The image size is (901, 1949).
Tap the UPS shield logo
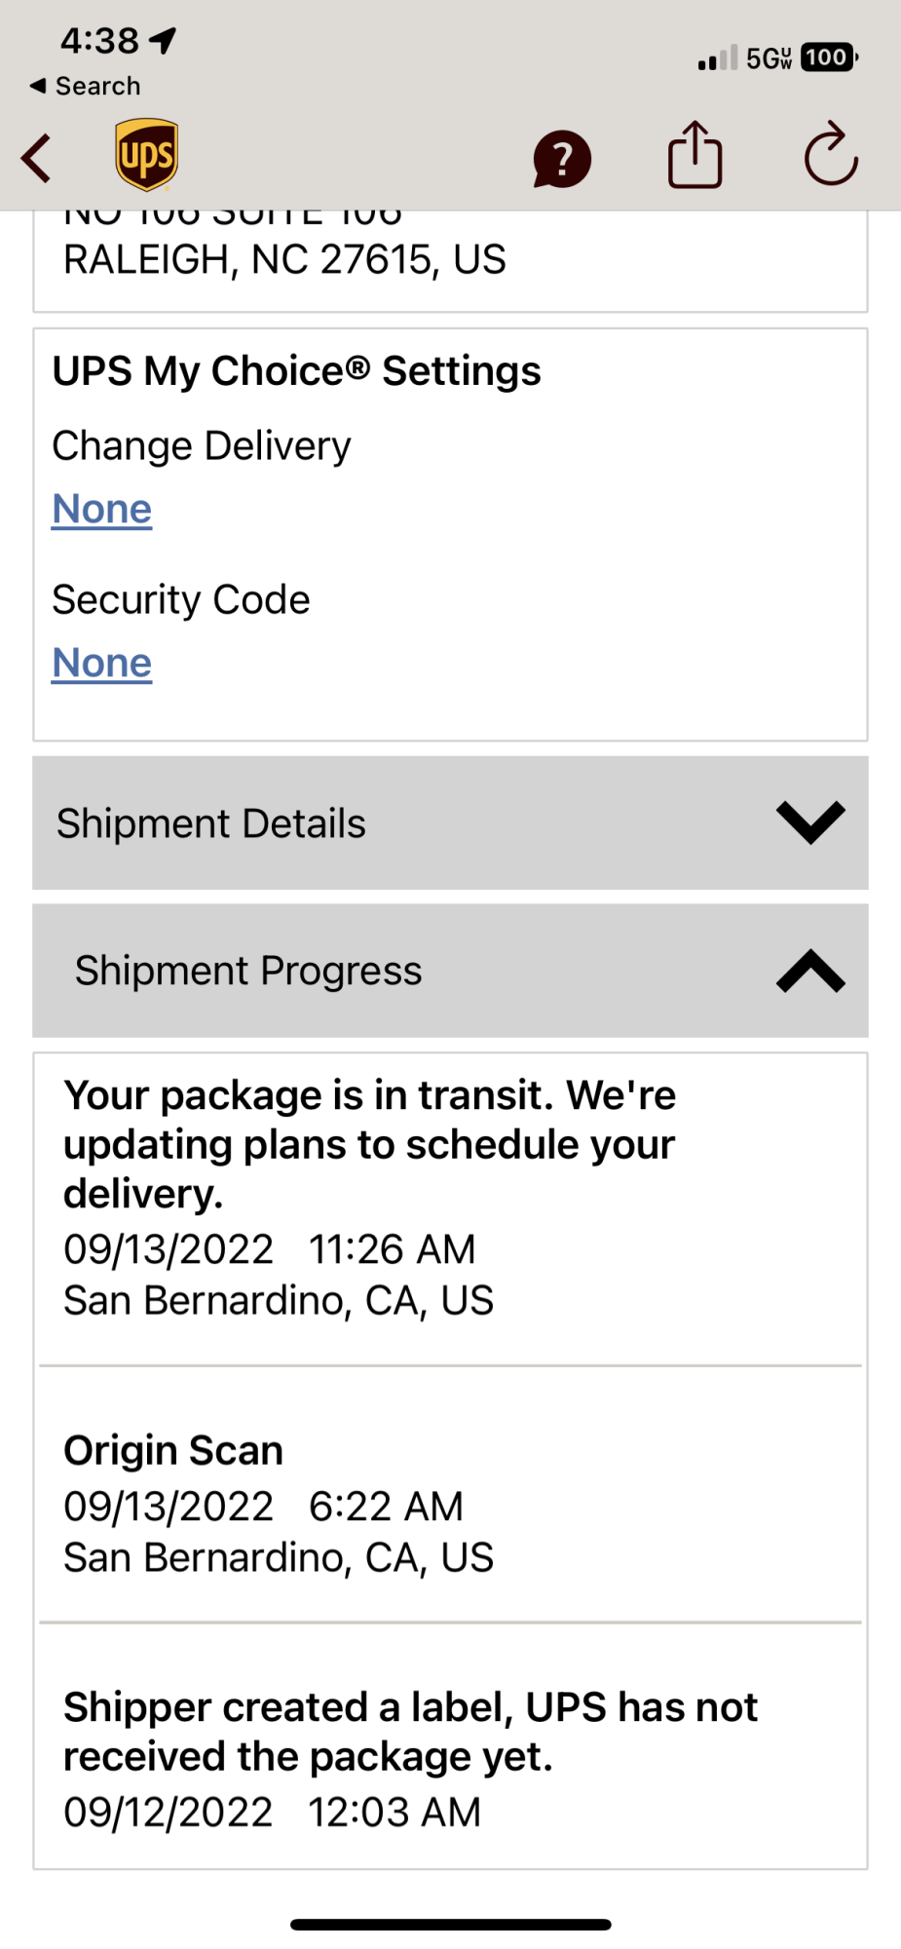click(x=147, y=155)
